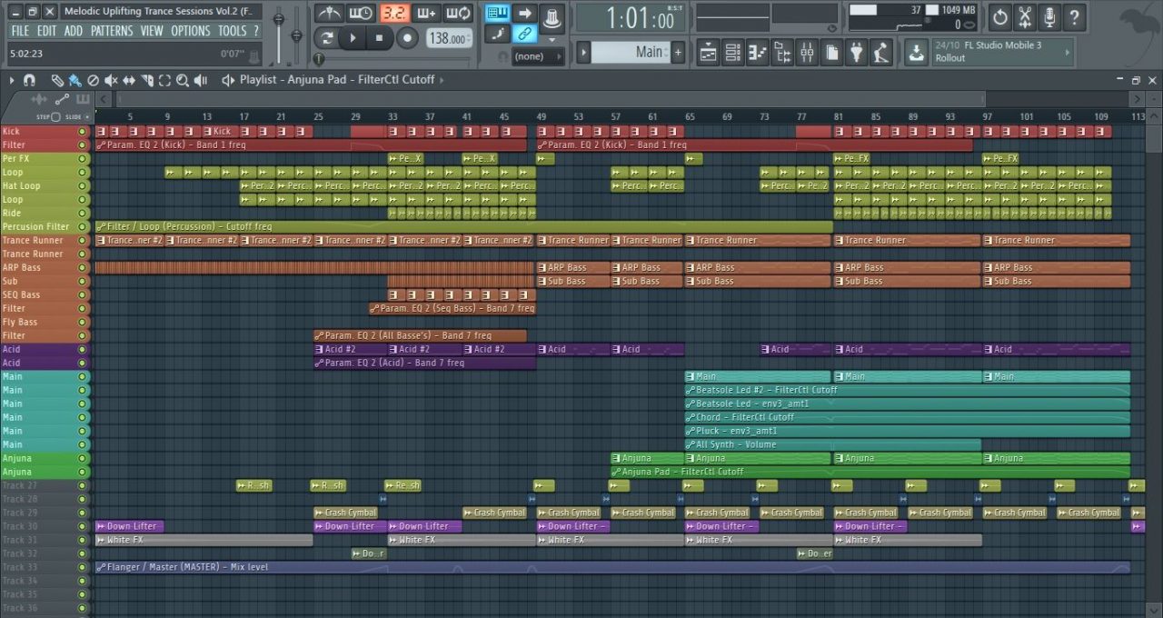Click the metronome icon

coord(329,14)
